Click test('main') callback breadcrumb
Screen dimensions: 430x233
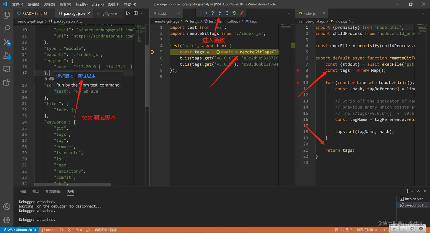coord(224,21)
